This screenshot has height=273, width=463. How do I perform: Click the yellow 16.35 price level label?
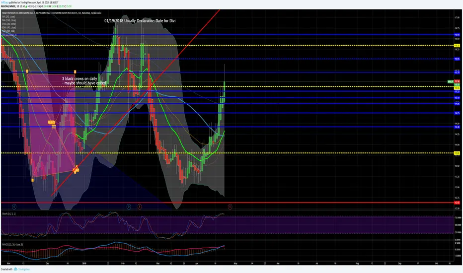click(457, 46)
